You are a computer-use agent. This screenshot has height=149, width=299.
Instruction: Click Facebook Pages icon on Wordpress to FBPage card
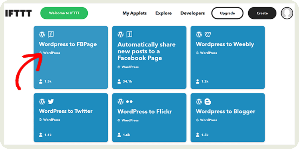51,35
